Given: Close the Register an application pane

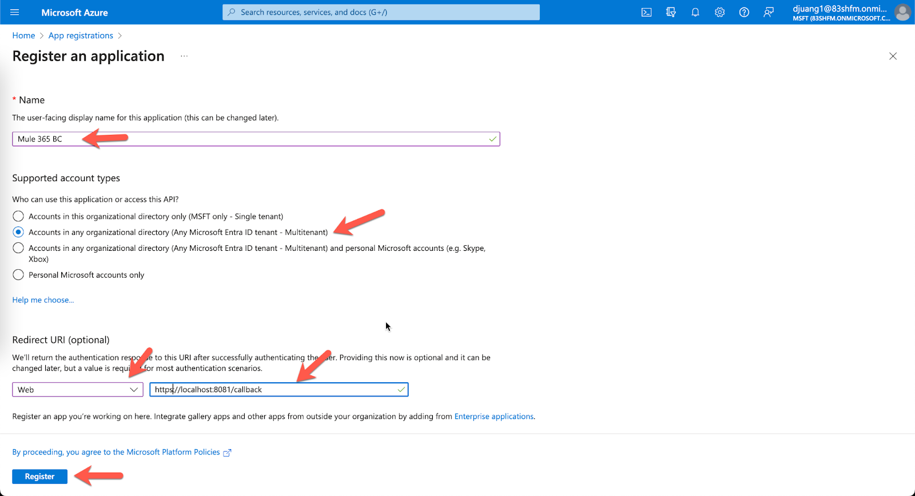Looking at the screenshot, I should pos(893,56).
